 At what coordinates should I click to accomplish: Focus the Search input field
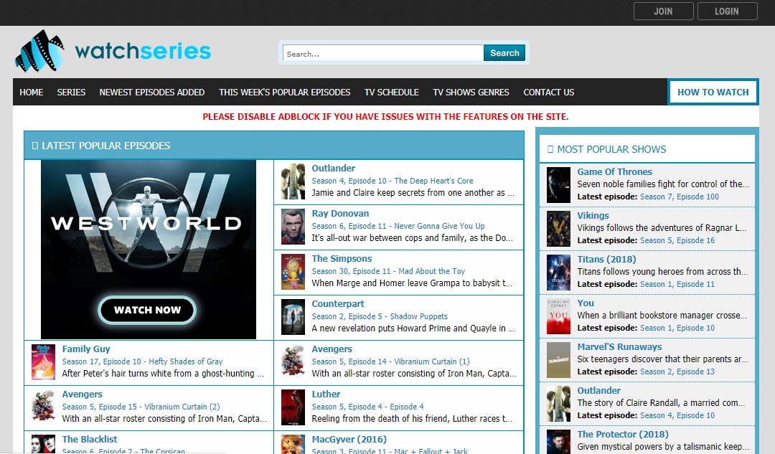[x=383, y=53]
